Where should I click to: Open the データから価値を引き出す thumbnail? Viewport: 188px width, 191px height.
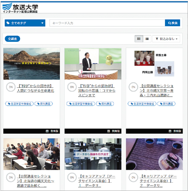click(x=93, y=154)
